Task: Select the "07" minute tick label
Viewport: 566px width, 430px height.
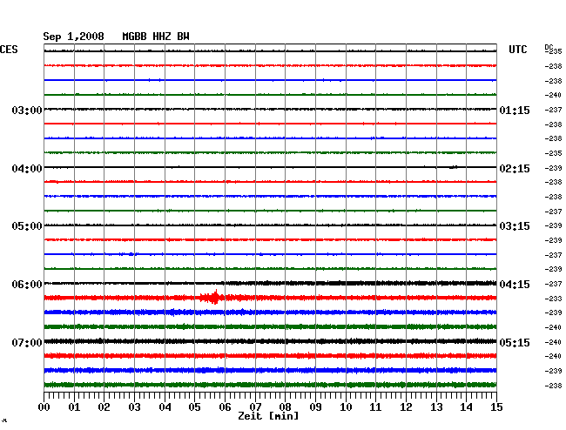Action: (x=255, y=407)
